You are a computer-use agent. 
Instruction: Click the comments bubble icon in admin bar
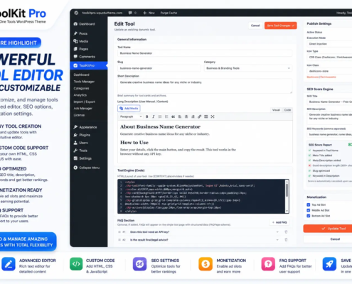coord(130,13)
